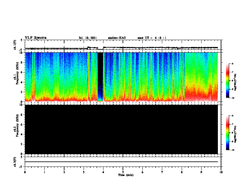Screen dimensions: 249x193
Task: Click the time axis tick label '5'
Action: coord(123,172)
